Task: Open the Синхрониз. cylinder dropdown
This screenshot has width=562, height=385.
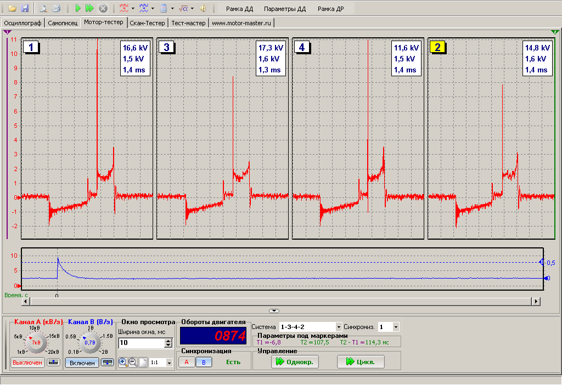Action: click(396, 327)
